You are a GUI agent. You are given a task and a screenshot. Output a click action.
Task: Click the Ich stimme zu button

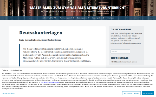[x=148, y=93]
